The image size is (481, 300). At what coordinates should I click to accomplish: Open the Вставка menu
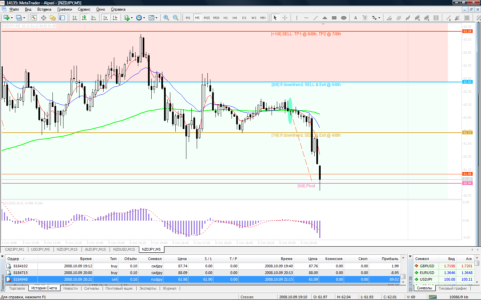pyautogui.click(x=44, y=9)
